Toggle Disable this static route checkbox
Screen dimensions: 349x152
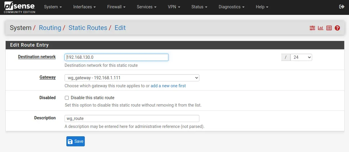point(67,98)
